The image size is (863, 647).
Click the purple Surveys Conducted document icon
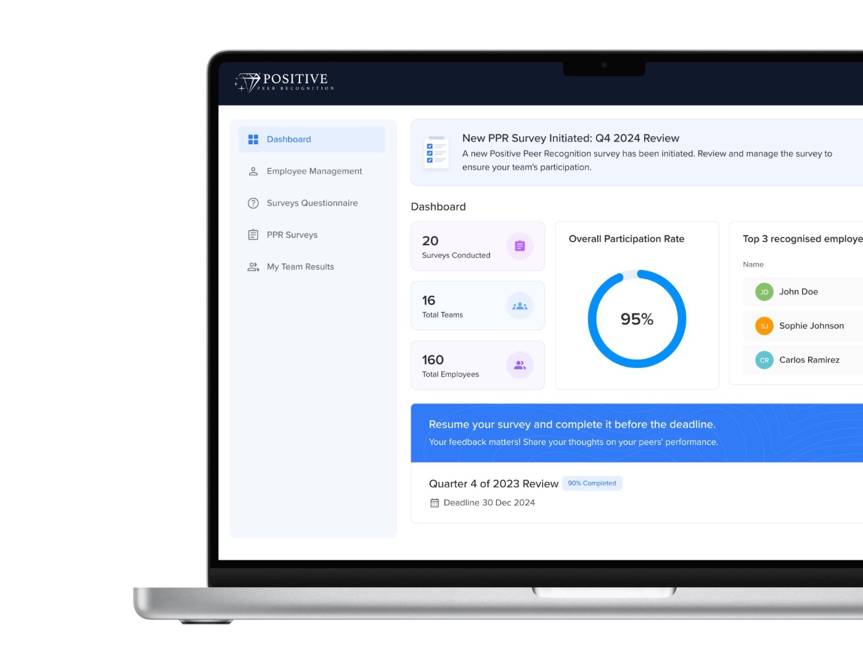[x=520, y=246]
